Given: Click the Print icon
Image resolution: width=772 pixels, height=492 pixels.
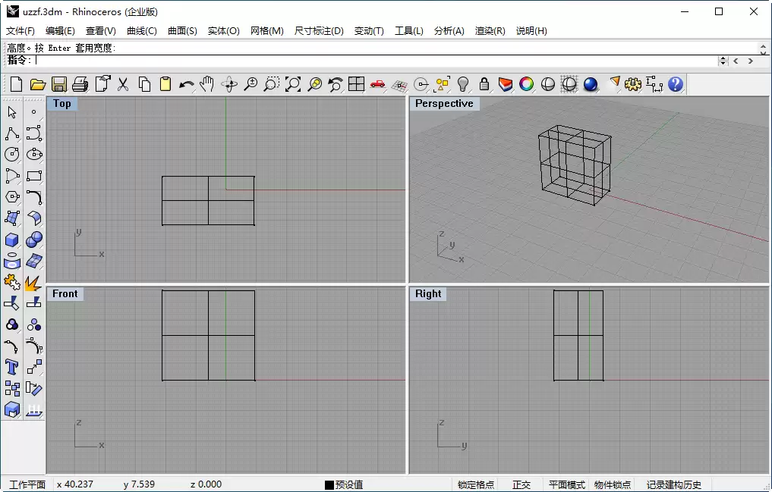Looking at the screenshot, I should 80,85.
